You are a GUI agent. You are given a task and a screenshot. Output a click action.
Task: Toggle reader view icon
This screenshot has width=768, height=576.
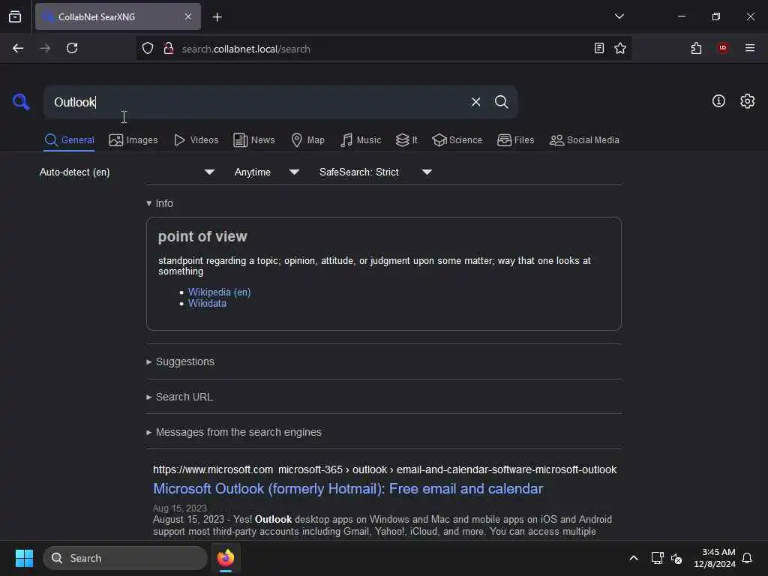pos(598,48)
